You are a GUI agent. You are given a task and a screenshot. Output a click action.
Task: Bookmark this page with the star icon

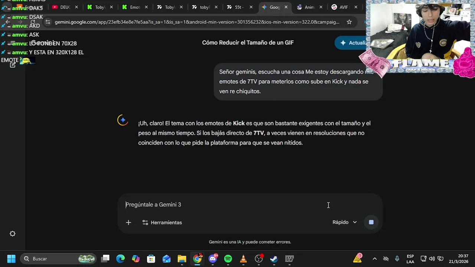point(349,22)
